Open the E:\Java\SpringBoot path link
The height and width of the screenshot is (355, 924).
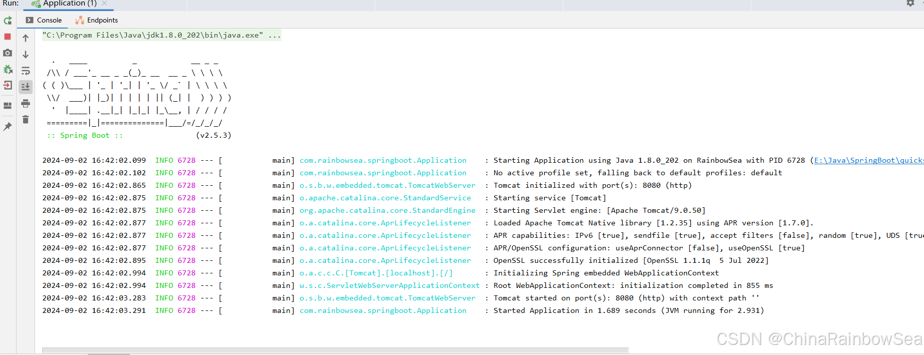[x=868, y=160]
